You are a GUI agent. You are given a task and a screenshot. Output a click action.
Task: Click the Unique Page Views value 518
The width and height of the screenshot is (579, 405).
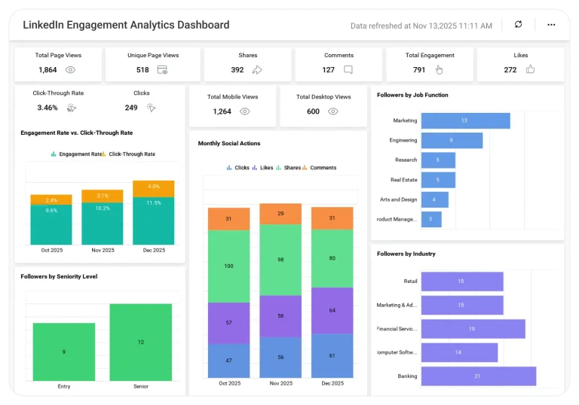pos(142,70)
